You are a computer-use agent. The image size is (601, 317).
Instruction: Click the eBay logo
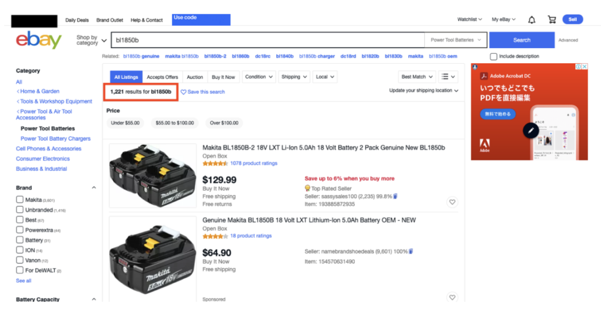(x=39, y=40)
